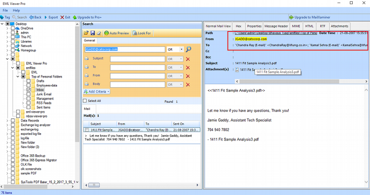This screenshot has height=195, width=370.
Task: Uncheck the Inbox folder checkbox
Action: pyautogui.click(x=29, y=90)
